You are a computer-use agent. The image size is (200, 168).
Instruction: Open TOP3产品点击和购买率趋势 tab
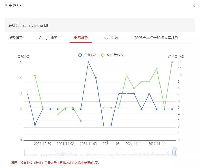tap(156, 38)
